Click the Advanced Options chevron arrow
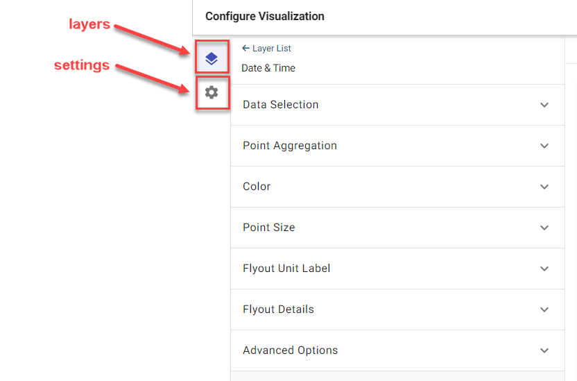This screenshot has height=381, width=577. [544, 350]
